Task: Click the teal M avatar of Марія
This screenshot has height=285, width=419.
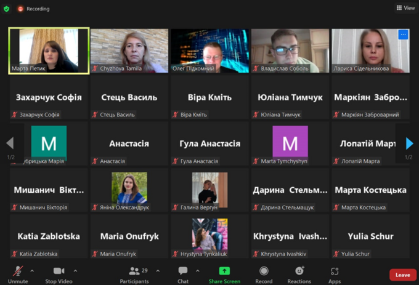Action: (x=49, y=142)
